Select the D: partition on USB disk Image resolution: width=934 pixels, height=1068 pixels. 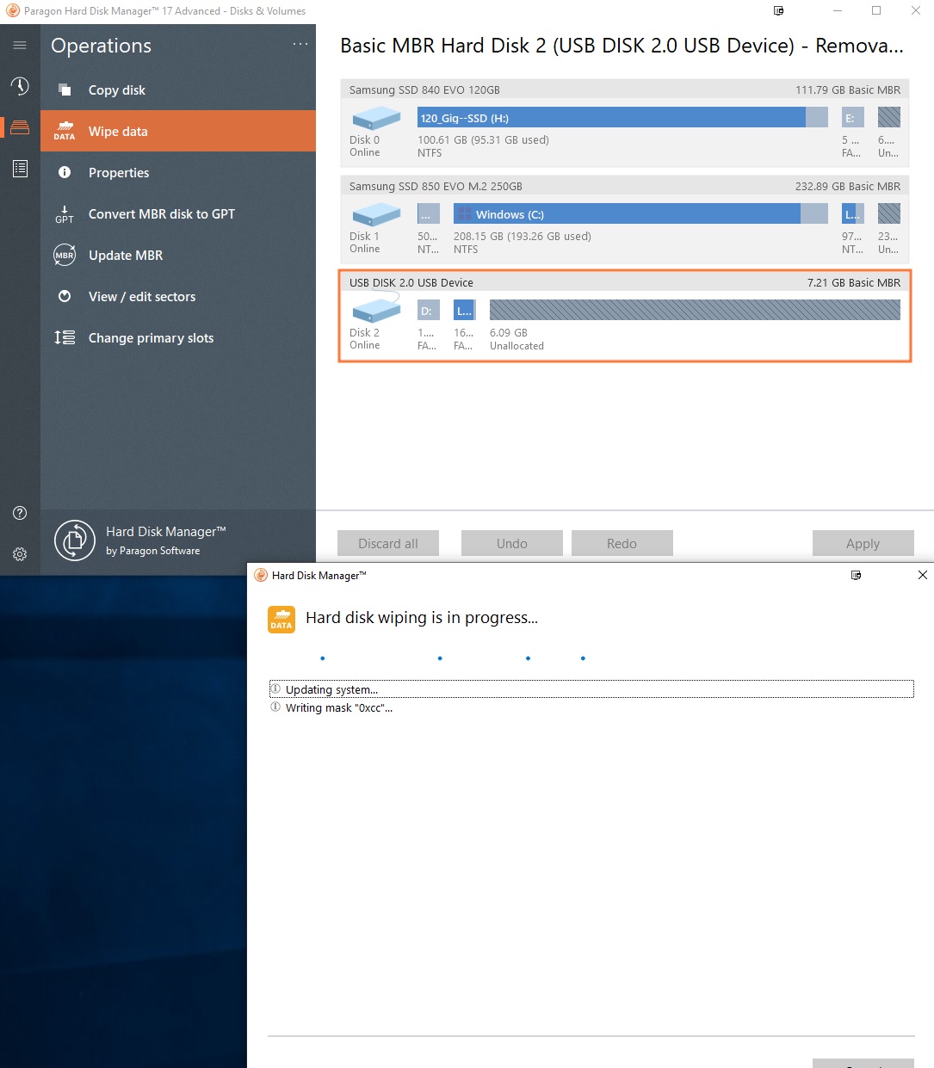[x=429, y=311]
